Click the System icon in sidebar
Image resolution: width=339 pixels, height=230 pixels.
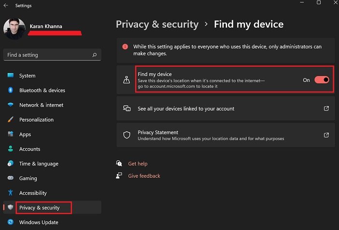click(x=11, y=76)
